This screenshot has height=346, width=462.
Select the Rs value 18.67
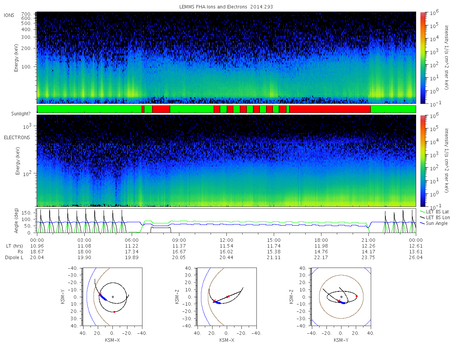tap(37, 251)
